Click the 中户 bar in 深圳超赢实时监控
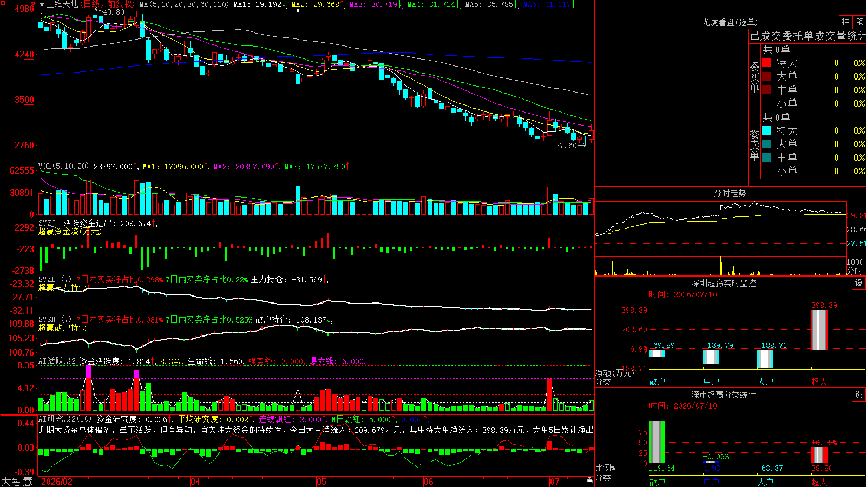This screenshot has height=487, width=866. point(711,357)
